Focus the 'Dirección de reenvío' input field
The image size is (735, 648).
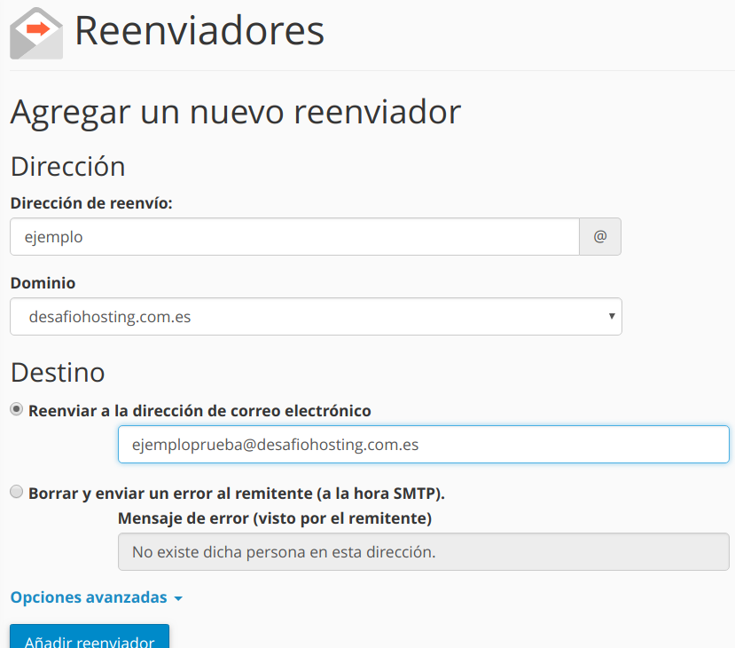click(293, 236)
